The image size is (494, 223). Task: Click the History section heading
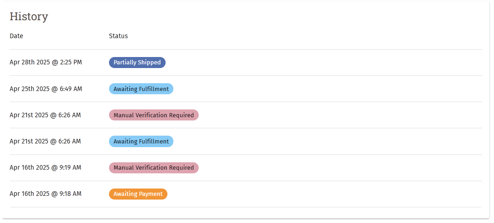pyautogui.click(x=29, y=17)
